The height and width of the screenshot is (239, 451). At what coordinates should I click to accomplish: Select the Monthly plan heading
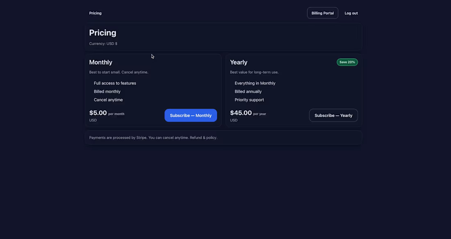[x=101, y=62]
